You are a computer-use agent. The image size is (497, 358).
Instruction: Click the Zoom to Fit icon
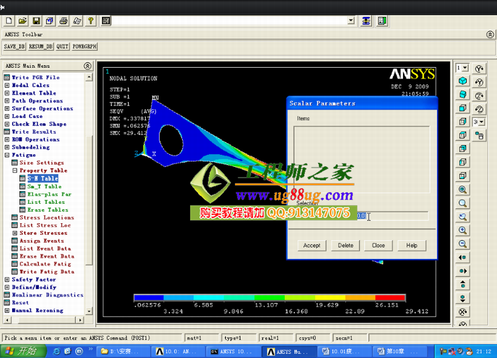[x=463, y=190]
